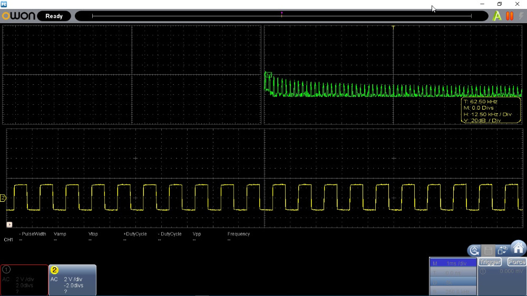Toggle the yellow channel 2 indicator
The height and width of the screenshot is (296, 527).
54,270
